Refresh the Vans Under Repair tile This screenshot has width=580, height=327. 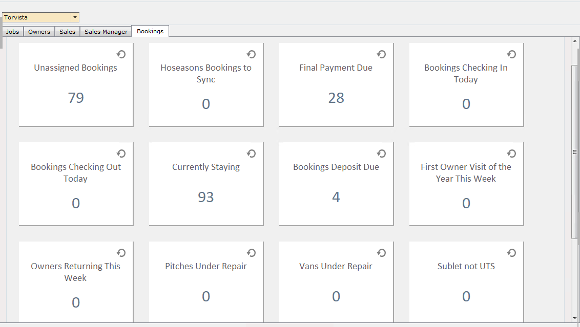(x=382, y=253)
